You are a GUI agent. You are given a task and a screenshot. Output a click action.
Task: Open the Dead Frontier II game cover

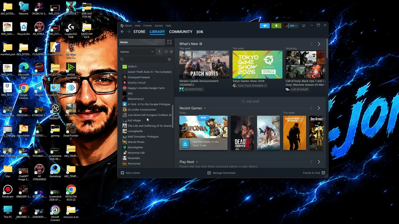[242, 133]
